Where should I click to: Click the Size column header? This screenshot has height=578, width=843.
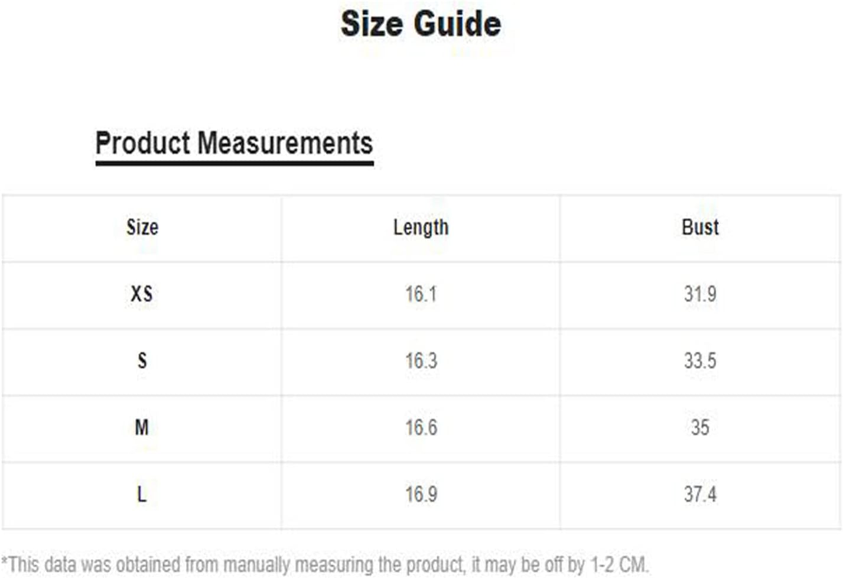click(x=142, y=227)
